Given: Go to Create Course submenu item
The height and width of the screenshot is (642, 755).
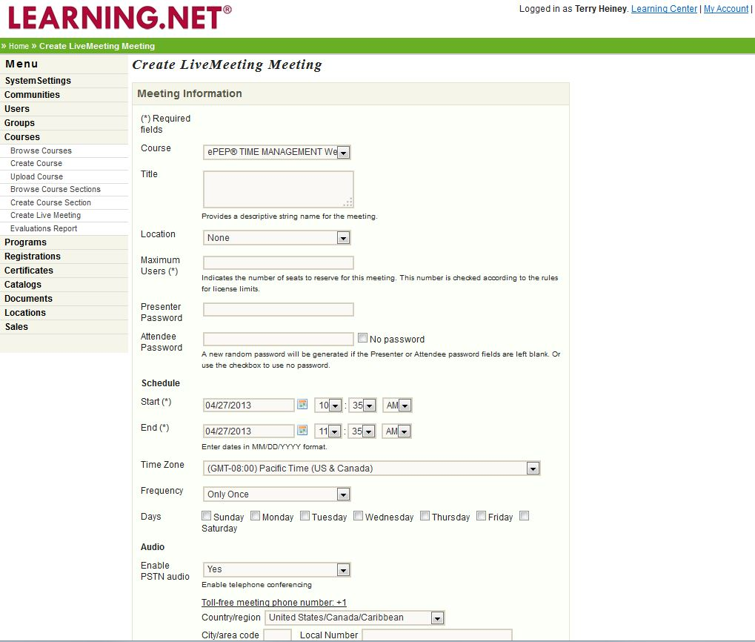Looking at the screenshot, I should coord(36,163).
